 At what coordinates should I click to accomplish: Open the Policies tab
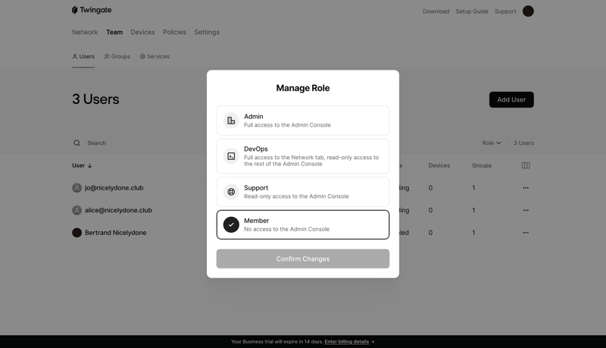click(x=174, y=32)
